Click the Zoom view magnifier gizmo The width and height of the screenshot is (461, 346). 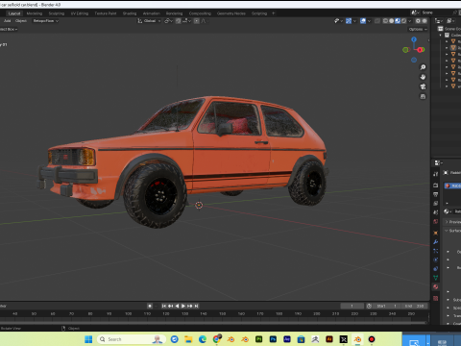tap(423, 67)
